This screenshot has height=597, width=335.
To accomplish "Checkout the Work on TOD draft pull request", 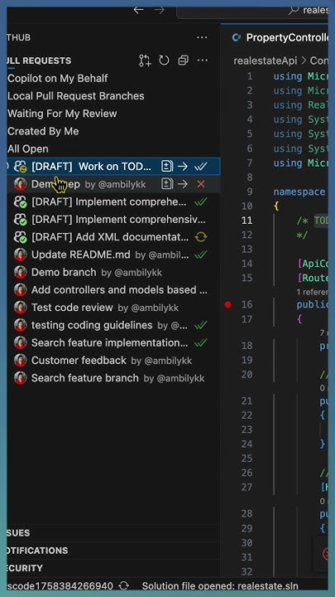I will coord(183,167).
